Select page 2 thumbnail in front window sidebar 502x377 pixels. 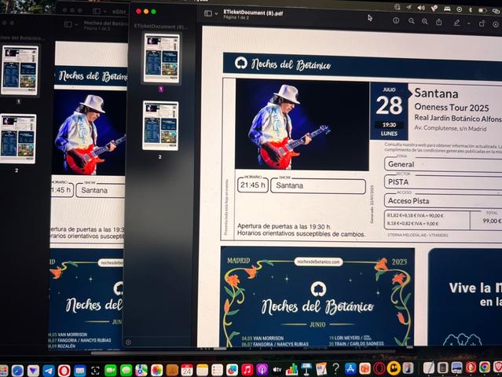tap(160, 126)
